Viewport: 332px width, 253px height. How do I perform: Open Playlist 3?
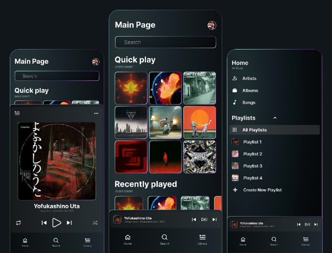247,166
